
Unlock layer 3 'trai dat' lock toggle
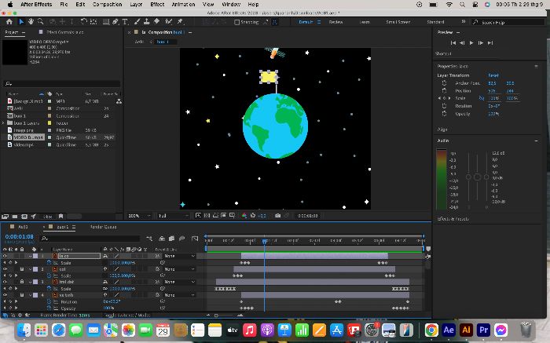(x=22, y=282)
